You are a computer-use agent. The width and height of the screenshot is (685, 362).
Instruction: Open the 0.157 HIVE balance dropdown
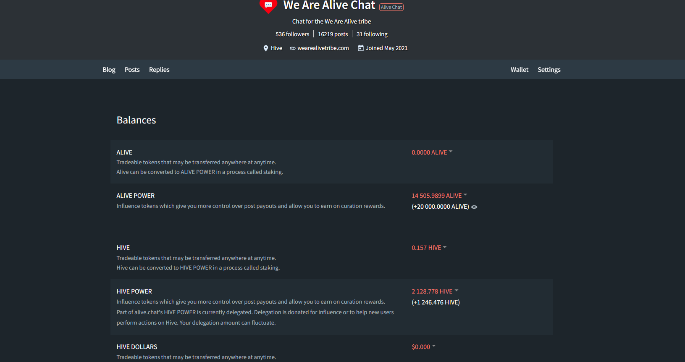429,248
